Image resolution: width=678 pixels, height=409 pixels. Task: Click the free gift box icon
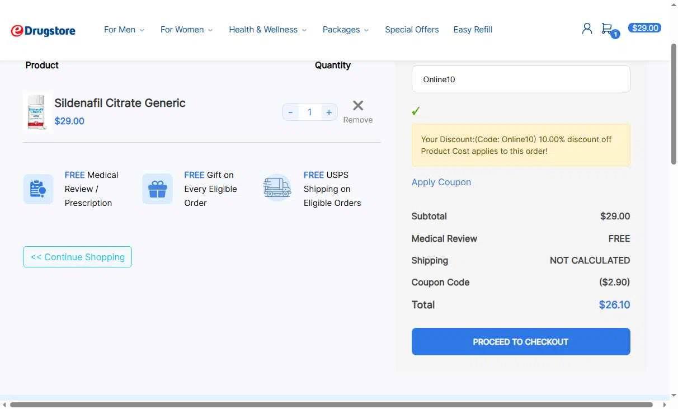pos(157,189)
